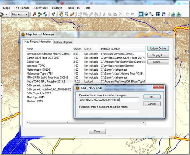The width and height of the screenshot is (190, 155).
Task: Click the Unlock Online button
Action: coord(158,48)
